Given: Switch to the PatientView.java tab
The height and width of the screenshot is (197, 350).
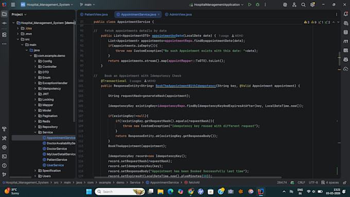Looking at the screenshot, I should (x=94, y=14).
